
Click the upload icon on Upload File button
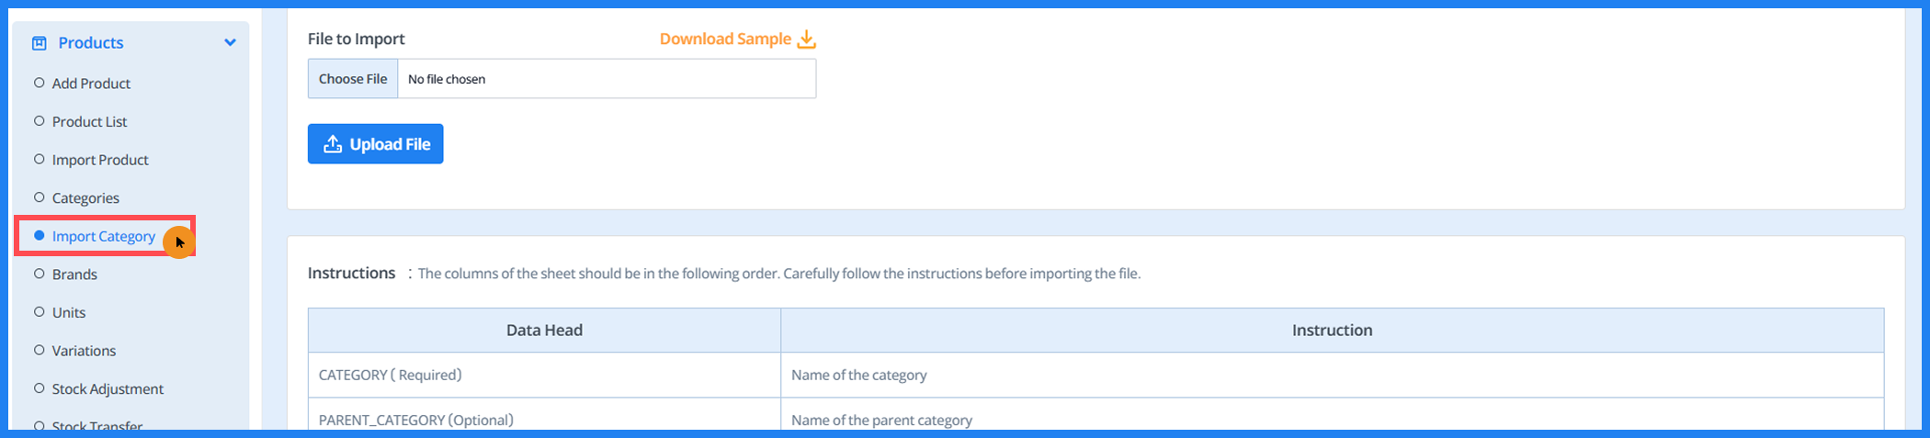333,144
